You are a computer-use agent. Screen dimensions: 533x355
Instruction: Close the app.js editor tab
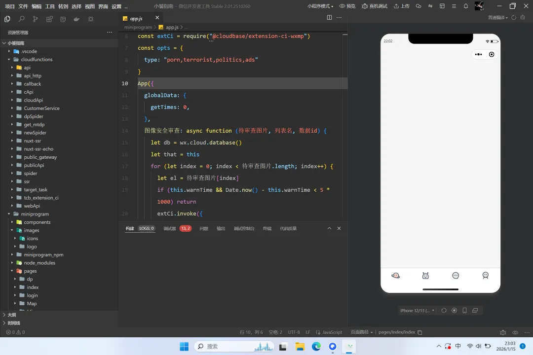coord(157,18)
